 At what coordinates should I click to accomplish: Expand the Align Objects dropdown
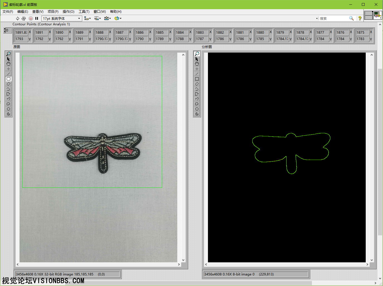tap(88, 18)
